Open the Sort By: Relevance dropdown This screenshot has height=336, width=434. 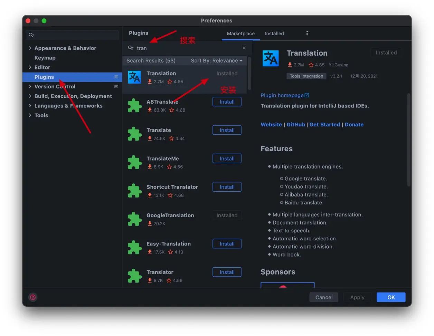[217, 60]
